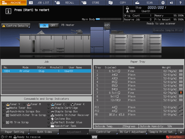Open the Controller button
The height and width of the screenshot is (139, 185).
[103, 132]
